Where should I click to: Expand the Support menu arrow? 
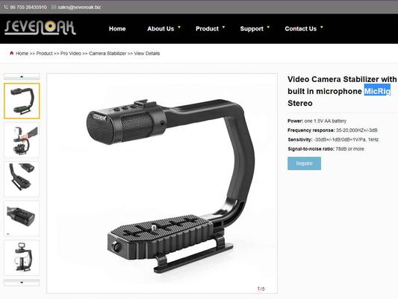268,27
